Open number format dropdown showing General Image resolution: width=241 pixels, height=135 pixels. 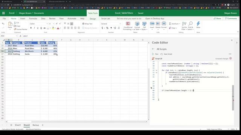point(111,24)
